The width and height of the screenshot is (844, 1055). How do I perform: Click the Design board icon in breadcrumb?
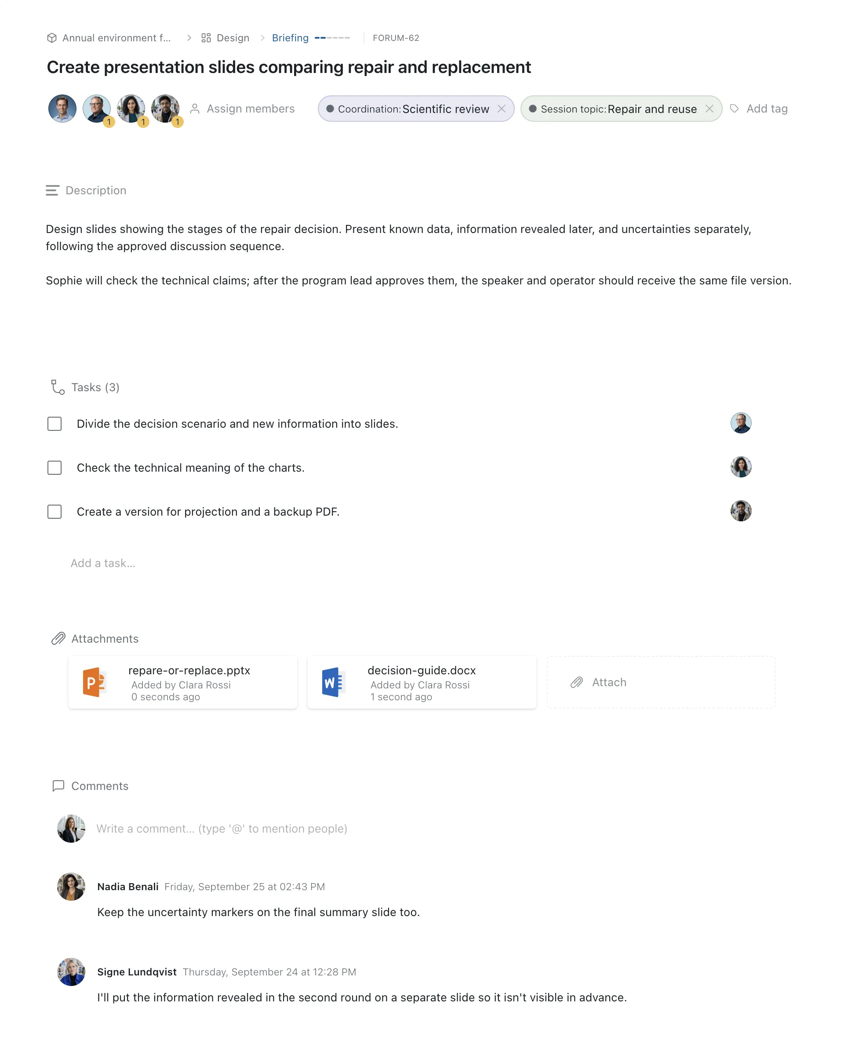click(x=206, y=38)
